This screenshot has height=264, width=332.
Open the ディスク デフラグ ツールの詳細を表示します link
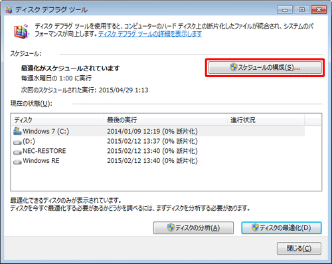pyautogui.click(x=150, y=34)
